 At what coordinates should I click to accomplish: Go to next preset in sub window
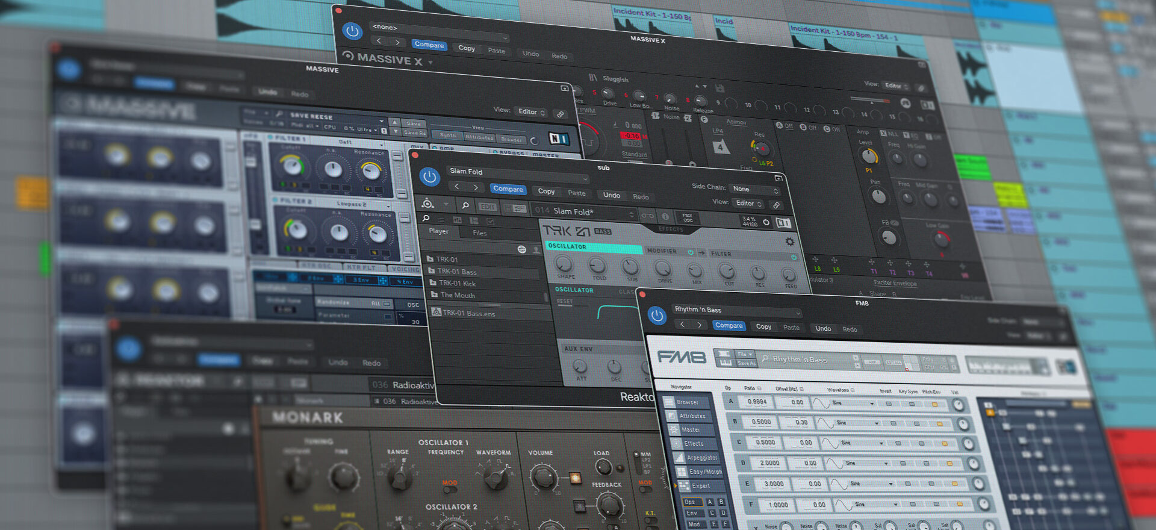tap(476, 188)
